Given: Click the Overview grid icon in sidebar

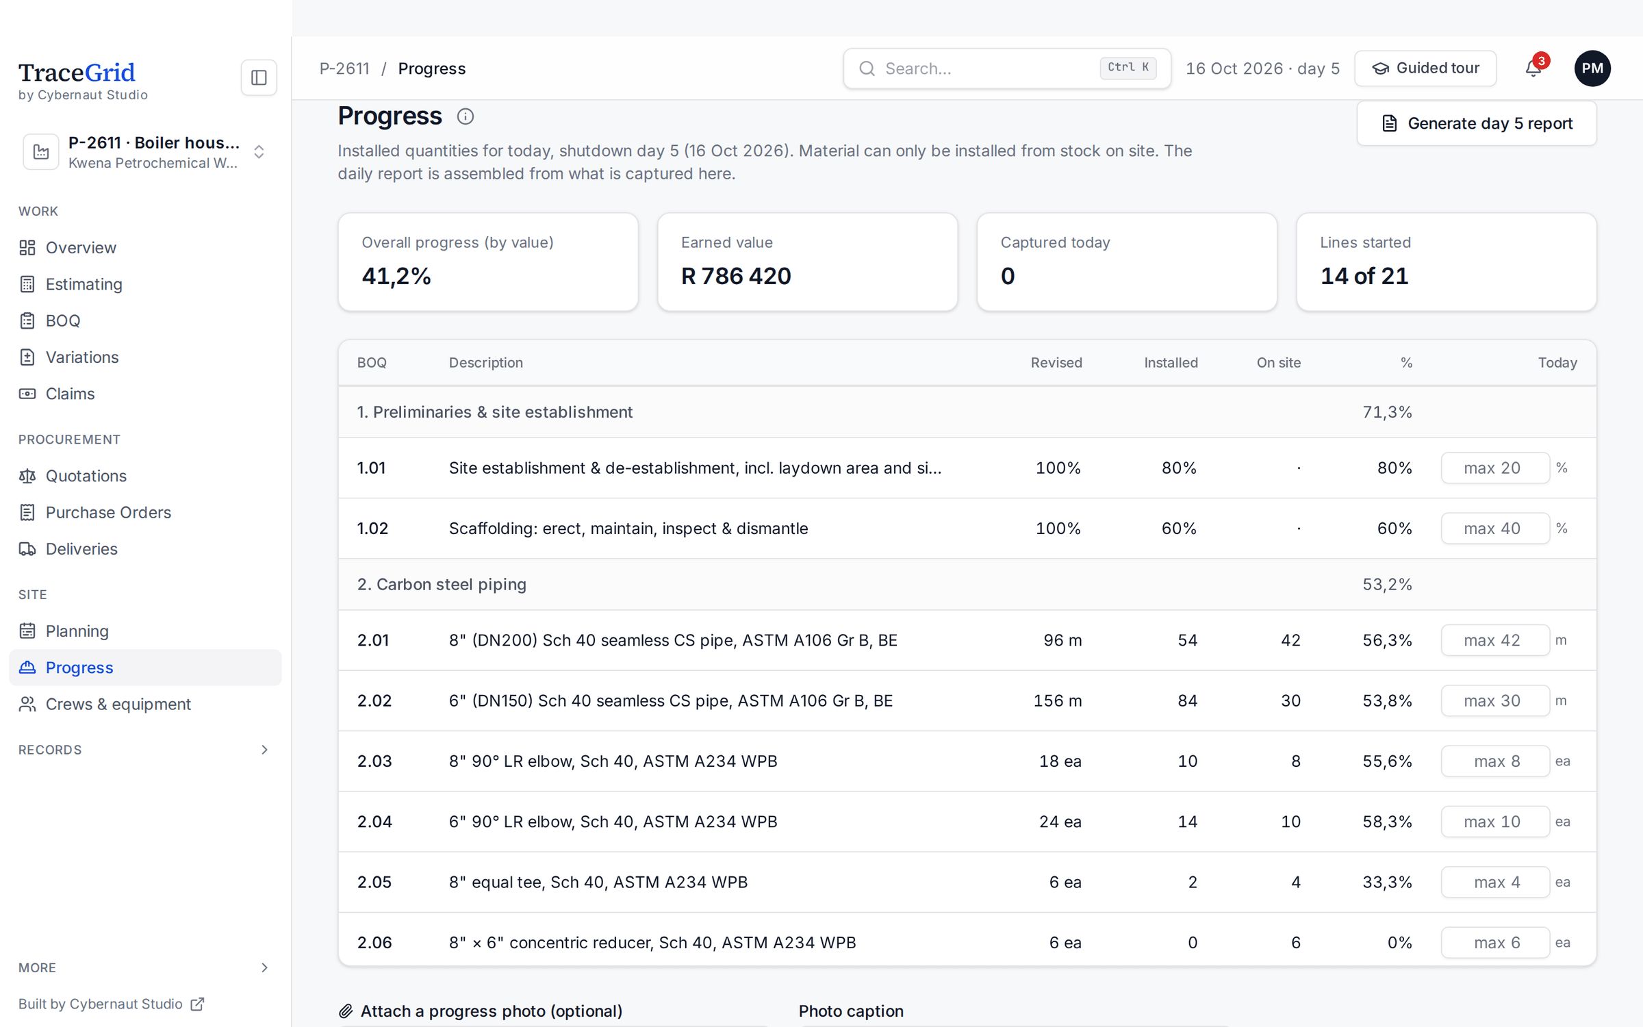Looking at the screenshot, I should pyautogui.click(x=27, y=248).
